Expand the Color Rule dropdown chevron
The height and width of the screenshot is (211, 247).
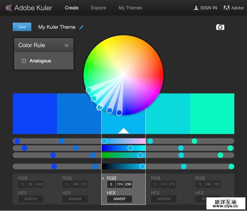66,45
